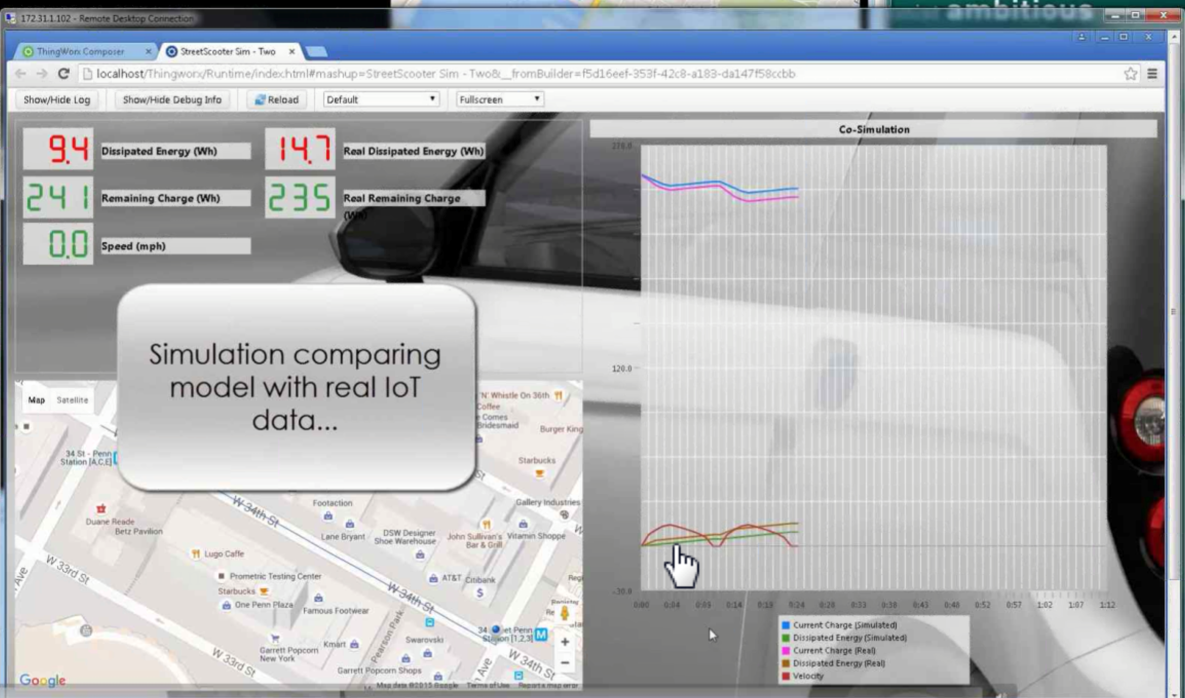The height and width of the screenshot is (698, 1185).
Task: Switch to ThingWorx Composer tab
Action: 81,51
